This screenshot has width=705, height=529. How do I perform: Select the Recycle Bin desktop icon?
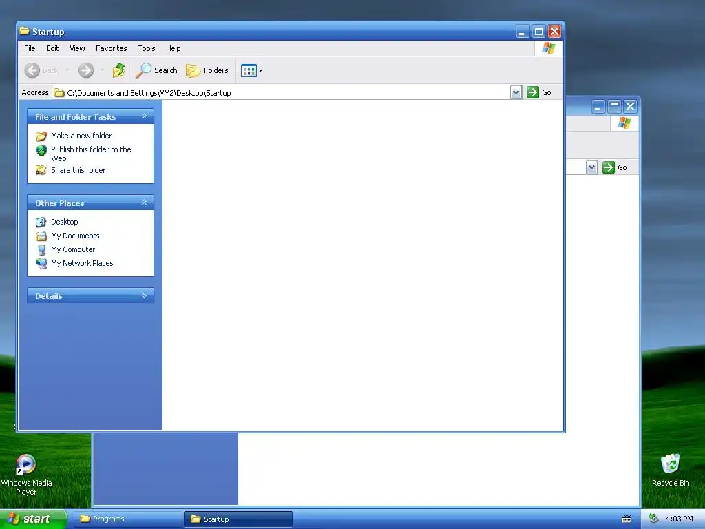tap(671, 470)
